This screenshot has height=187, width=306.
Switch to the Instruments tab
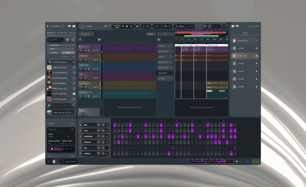[62, 32]
